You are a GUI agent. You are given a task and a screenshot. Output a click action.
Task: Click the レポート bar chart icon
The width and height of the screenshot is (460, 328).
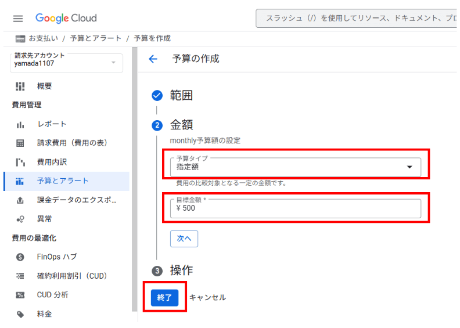20,124
